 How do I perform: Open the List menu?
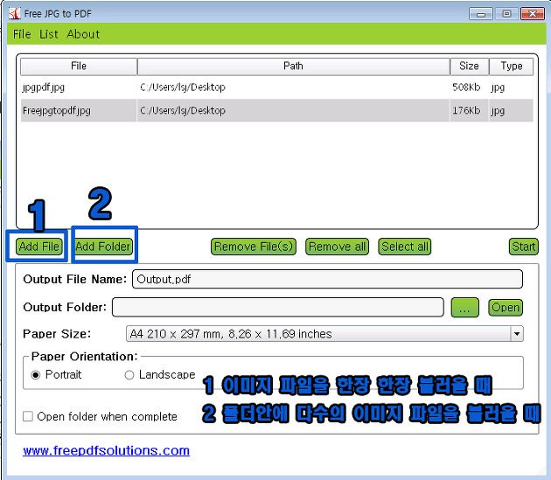pos(48,34)
